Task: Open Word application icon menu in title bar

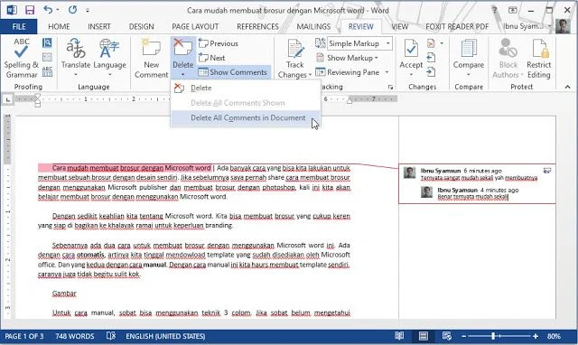Action: pyautogui.click(x=12, y=10)
